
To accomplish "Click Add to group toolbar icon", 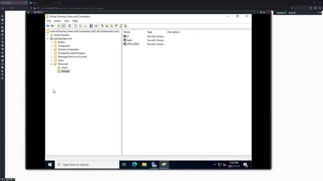I will pyautogui.click(x=126, y=26).
